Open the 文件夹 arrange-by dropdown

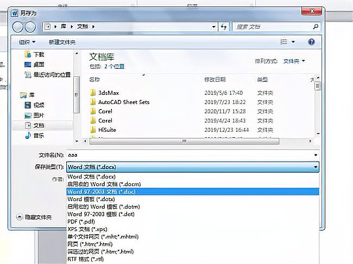[294, 61]
